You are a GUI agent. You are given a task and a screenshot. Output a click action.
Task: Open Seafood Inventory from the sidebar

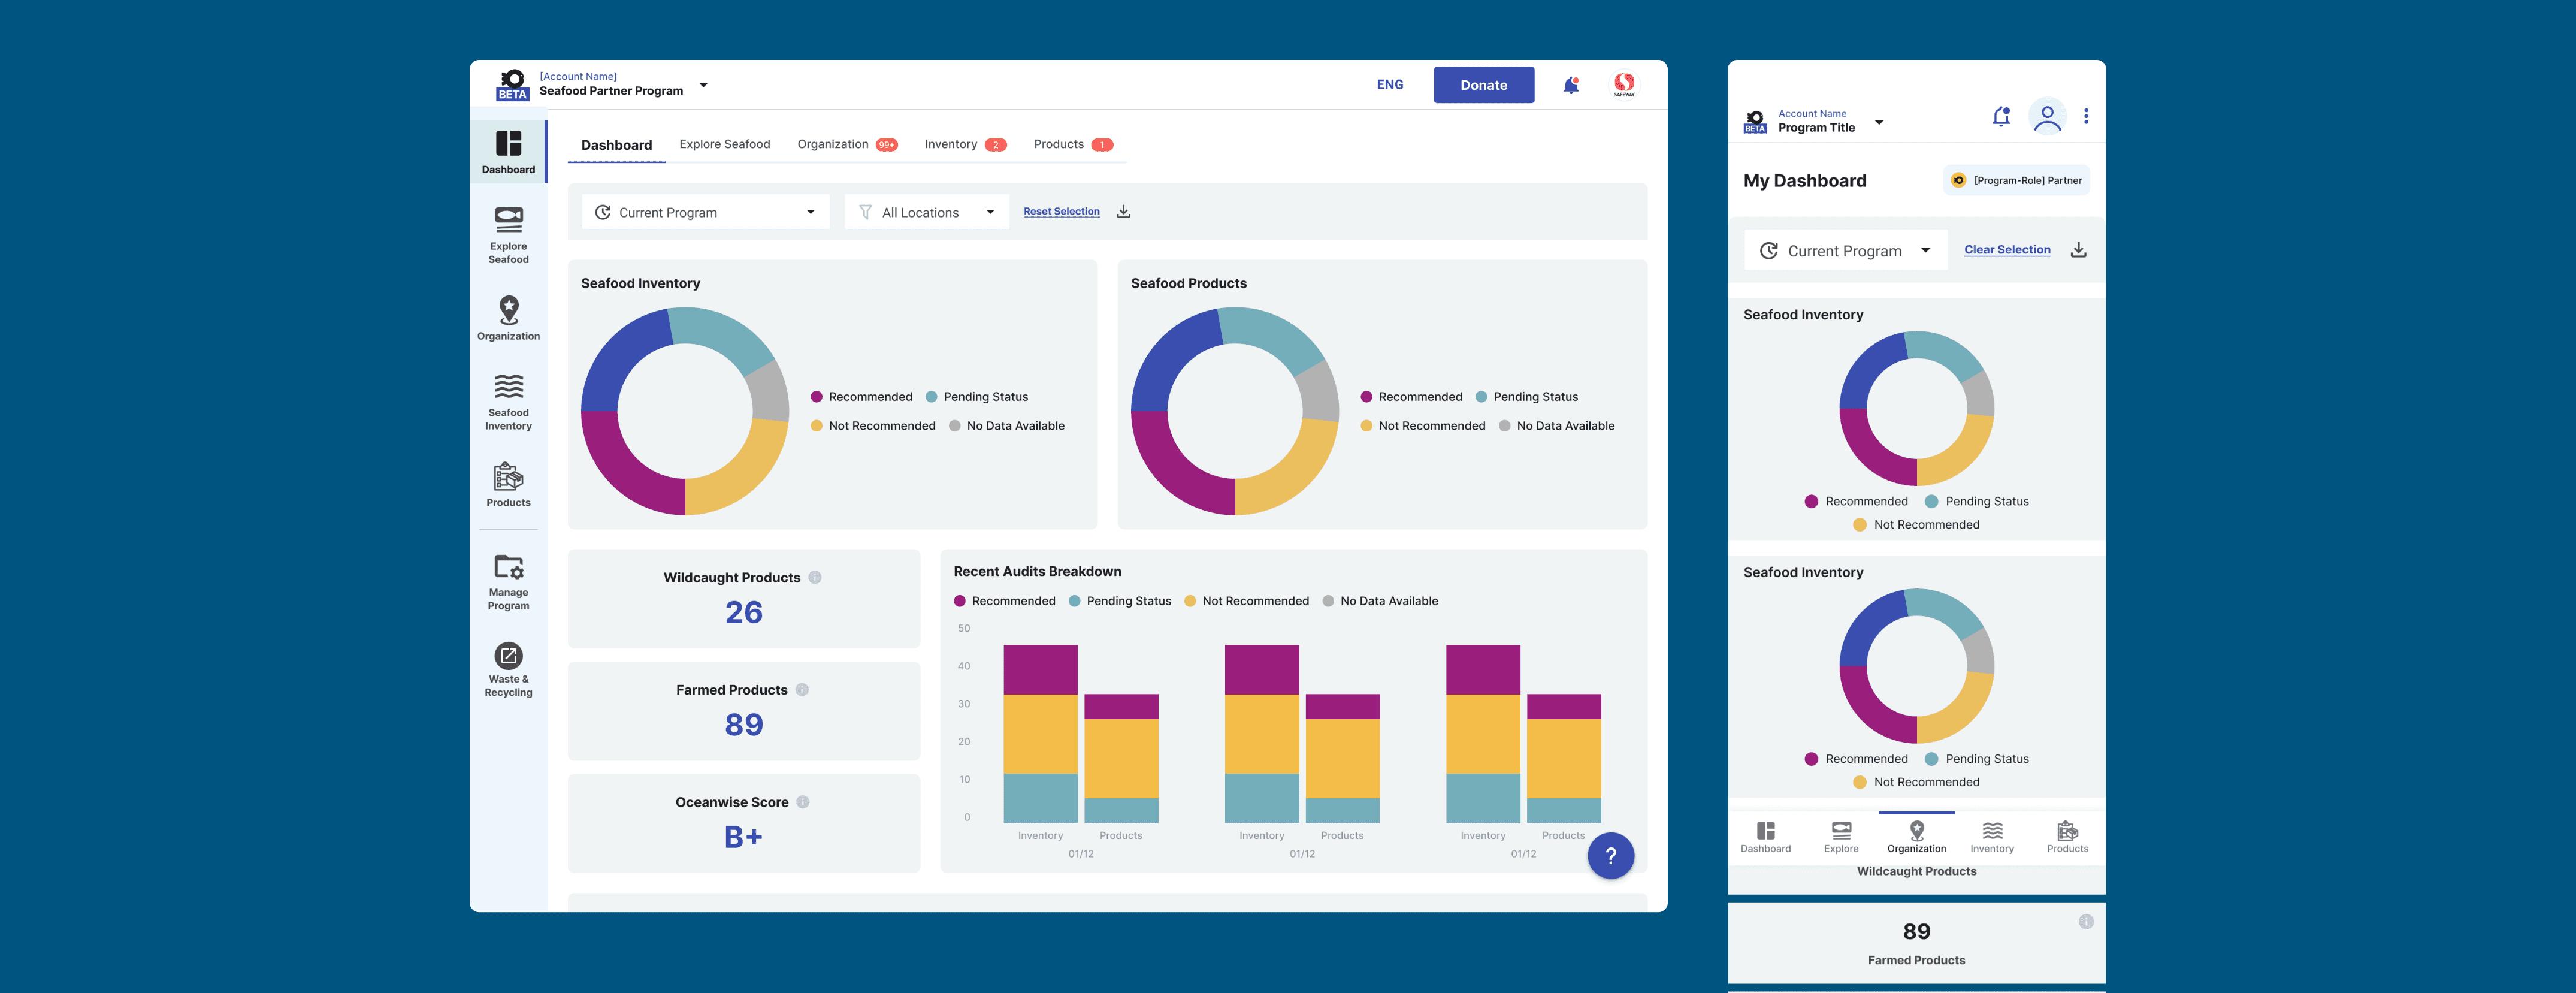pos(508,401)
